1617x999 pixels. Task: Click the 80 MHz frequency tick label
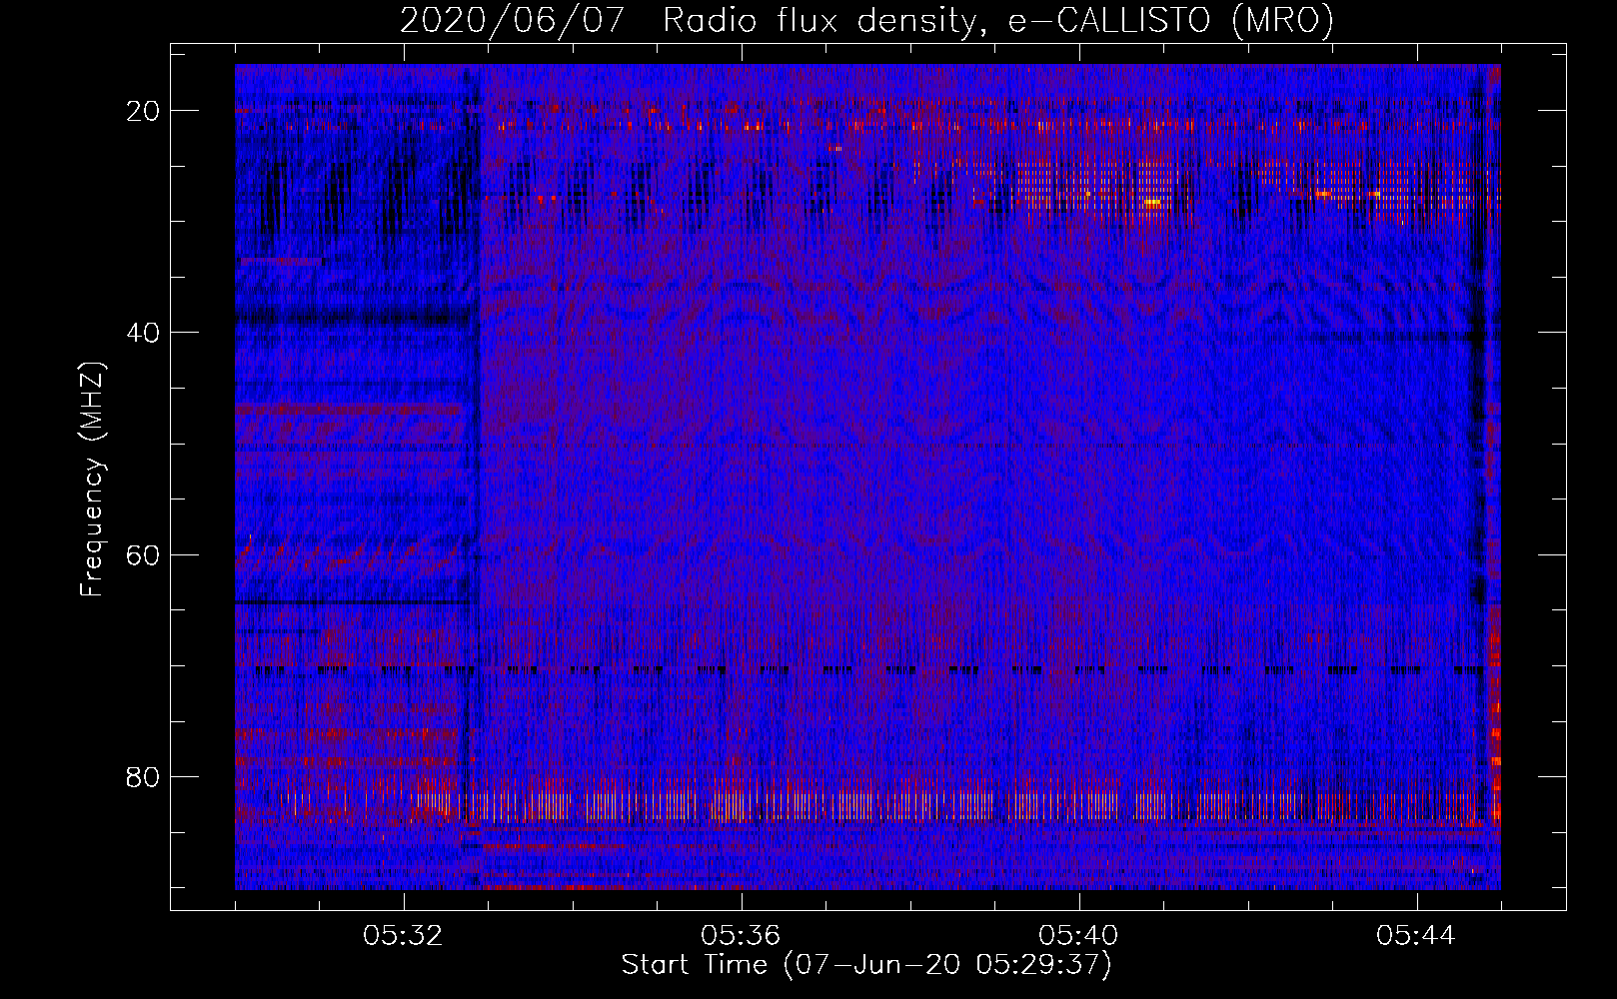(144, 776)
